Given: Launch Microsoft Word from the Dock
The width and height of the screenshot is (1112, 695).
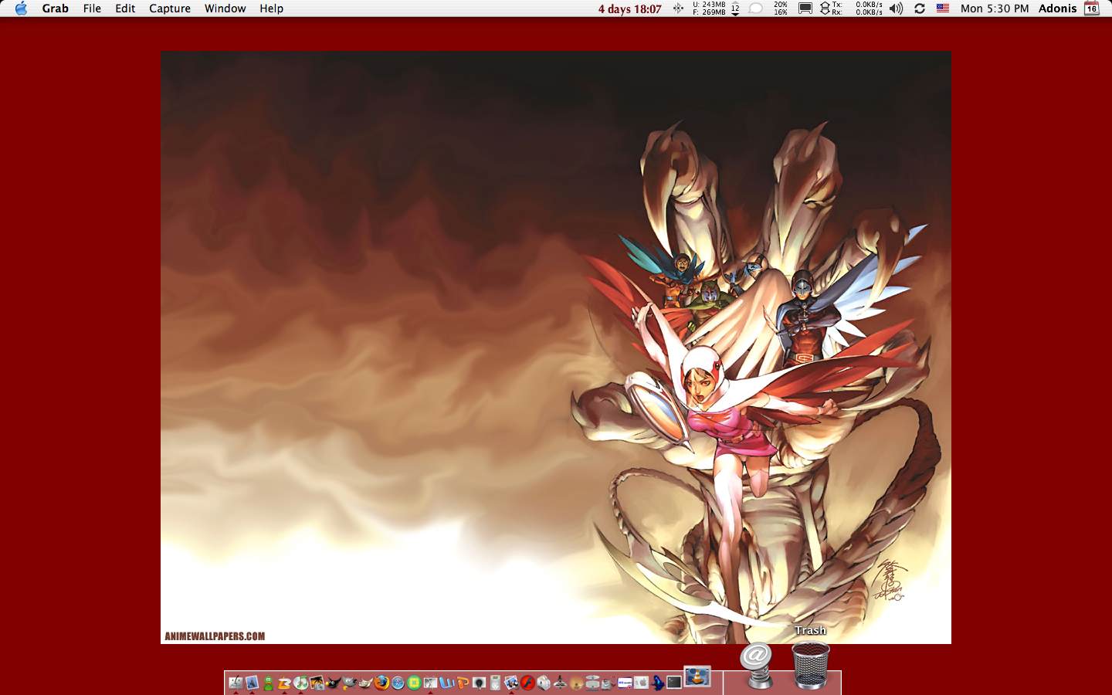Looking at the screenshot, I should click(446, 683).
